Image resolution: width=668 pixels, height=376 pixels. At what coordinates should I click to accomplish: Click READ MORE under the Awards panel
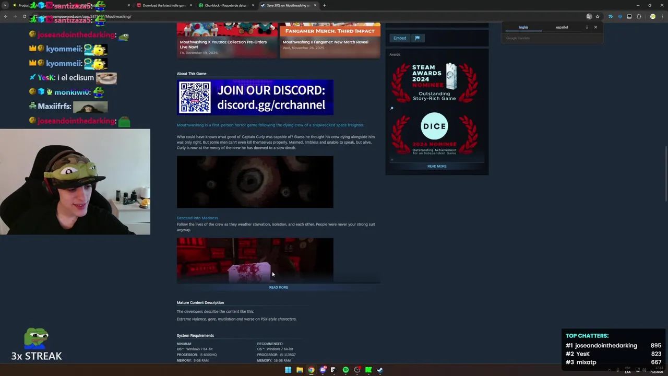437,166
